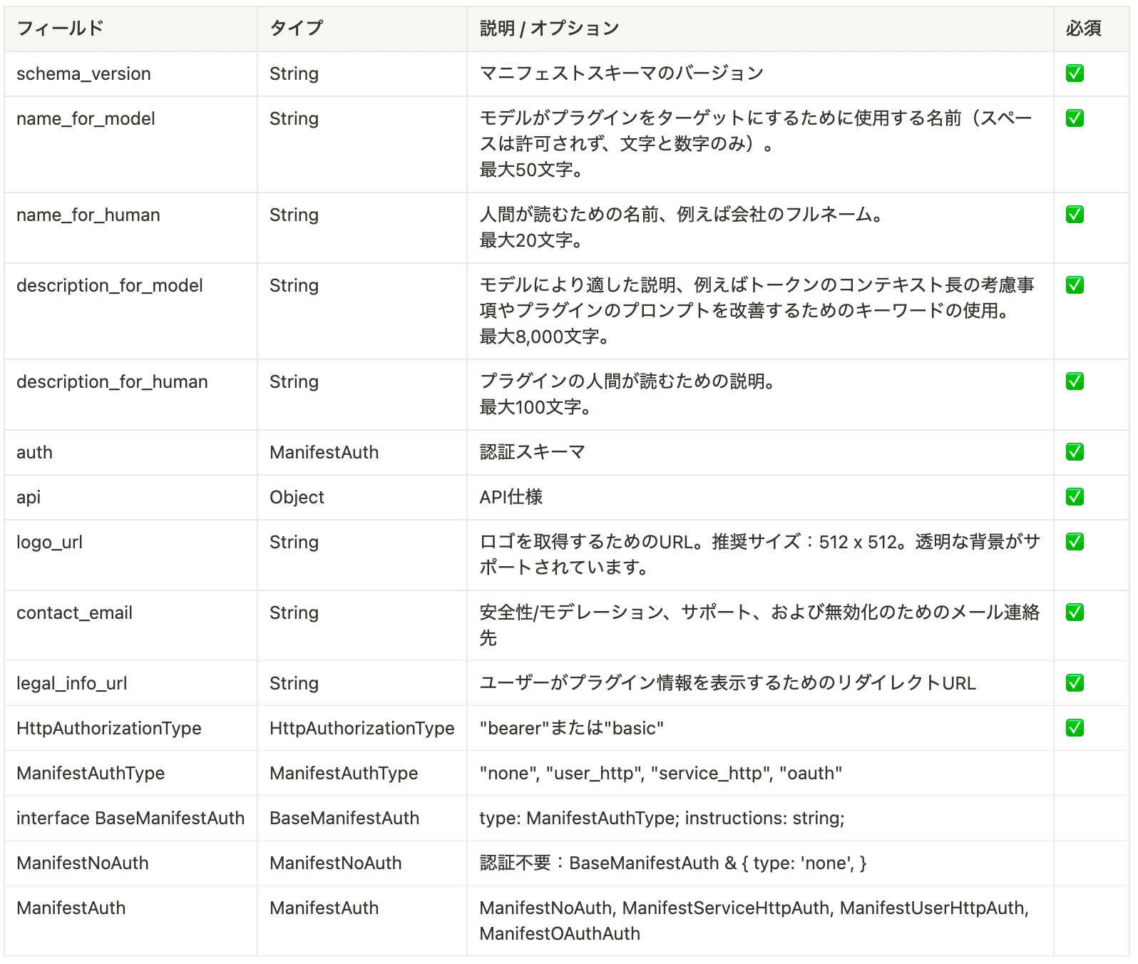Click the フィールド column header

click(60, 29)
